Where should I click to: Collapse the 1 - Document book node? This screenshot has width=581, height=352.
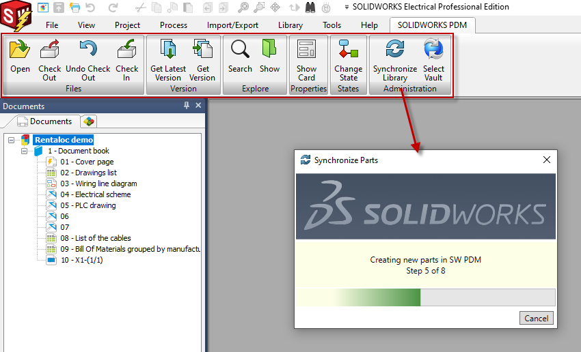click(24, 151)
